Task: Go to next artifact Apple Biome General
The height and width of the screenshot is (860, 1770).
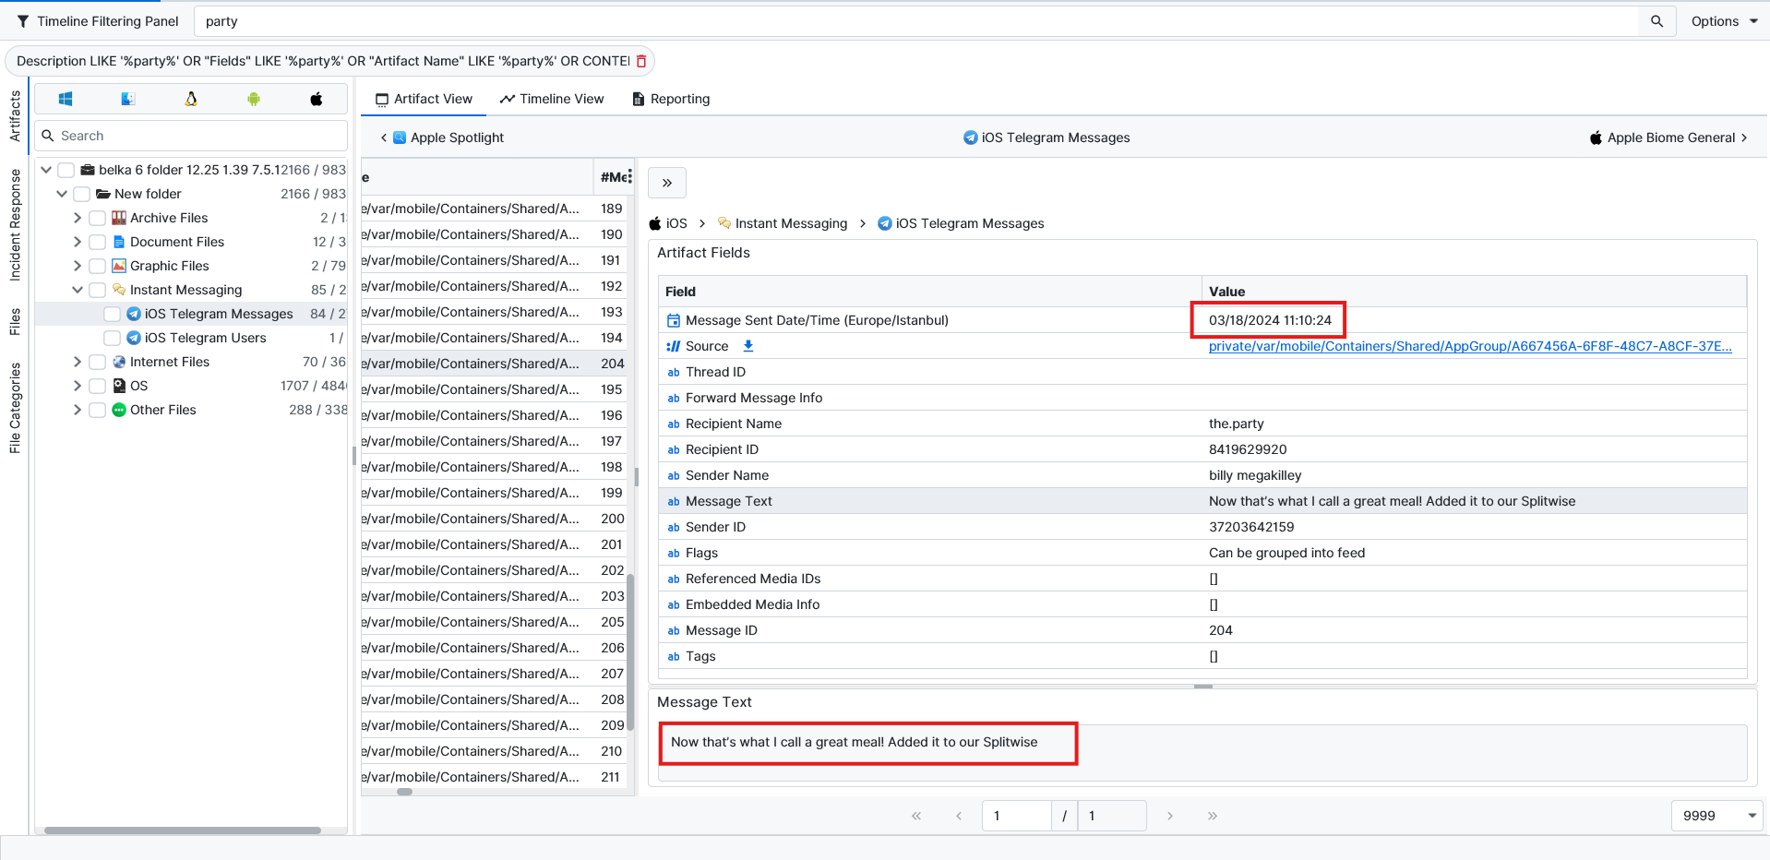Action: point(1669,137)
